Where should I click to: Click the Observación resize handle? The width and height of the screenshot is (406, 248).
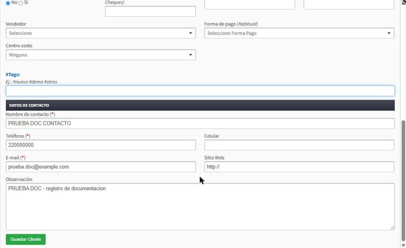click(x=392, y=228)
